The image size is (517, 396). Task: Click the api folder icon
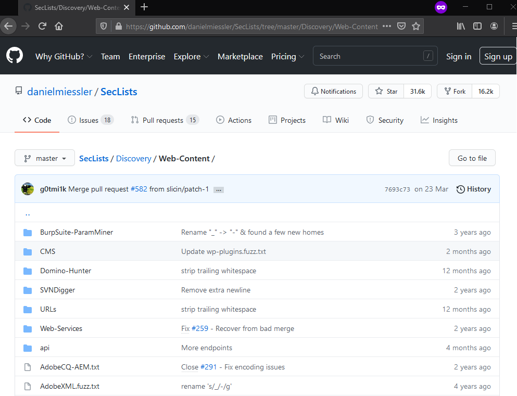(28, 348)
